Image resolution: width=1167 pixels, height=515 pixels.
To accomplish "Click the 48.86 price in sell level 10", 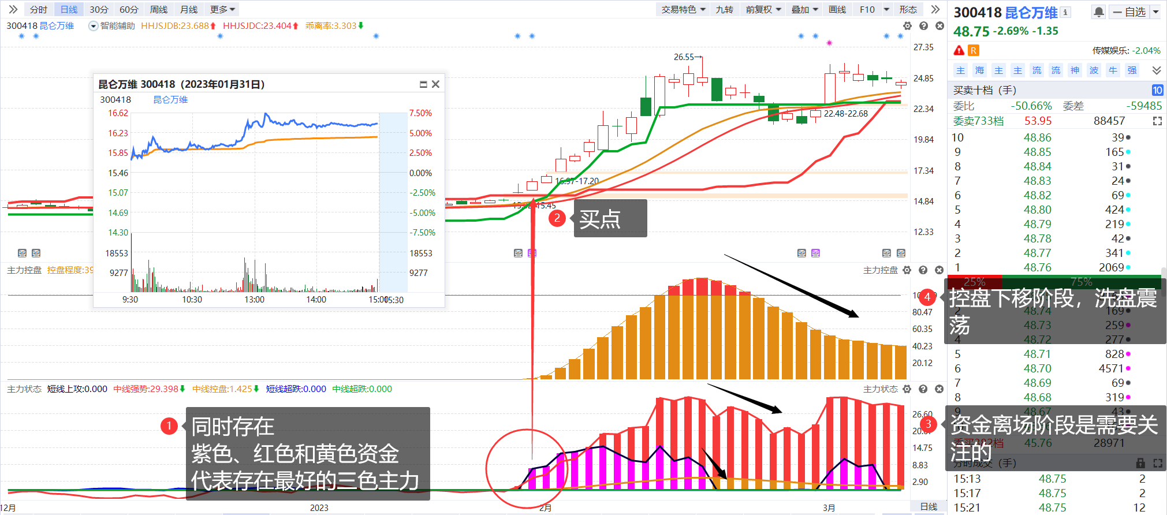I will click(1038, 137).
